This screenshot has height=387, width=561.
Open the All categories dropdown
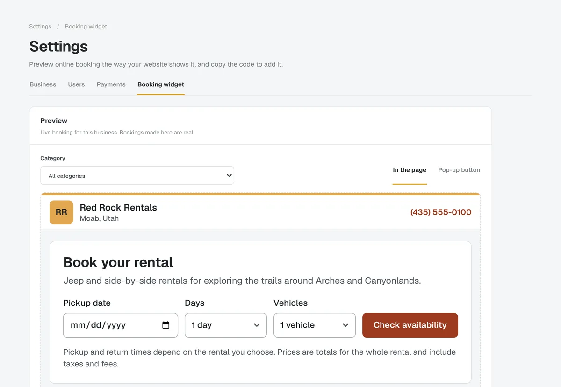(x=137, y=176)
